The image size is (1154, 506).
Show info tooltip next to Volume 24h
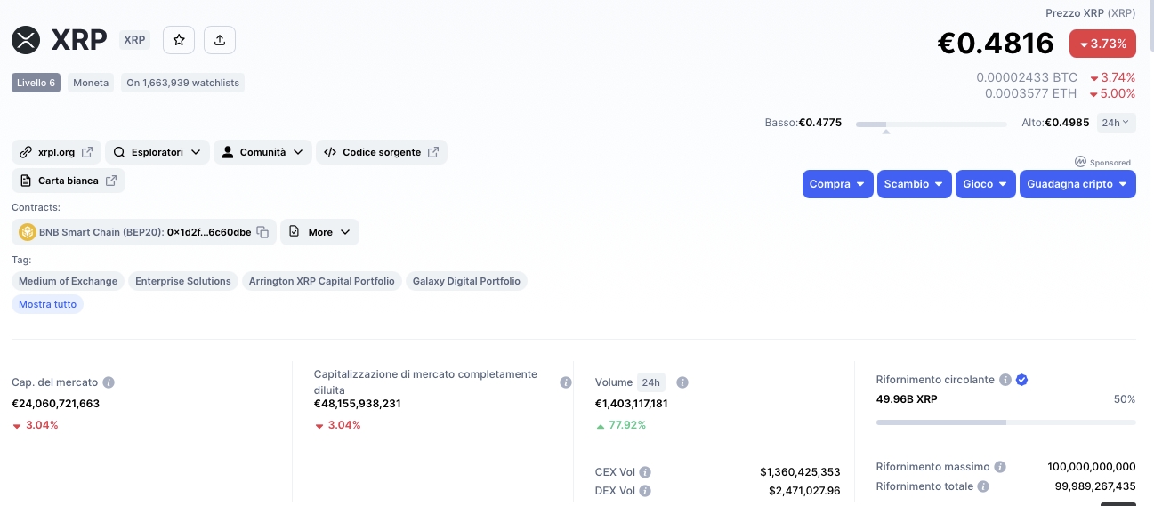pyautogui.click(x=682, y=382)
